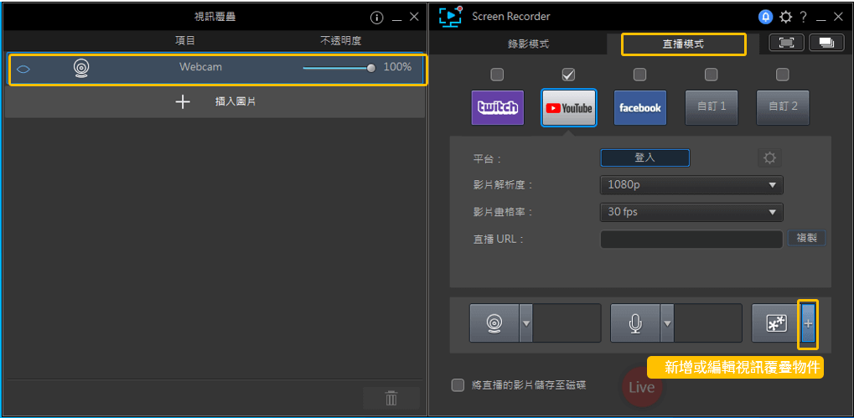The height and width of the screenshot is (418, 854).
Task: Select the Facebook streaming platform icon
Action: click(x=640, y=108)
